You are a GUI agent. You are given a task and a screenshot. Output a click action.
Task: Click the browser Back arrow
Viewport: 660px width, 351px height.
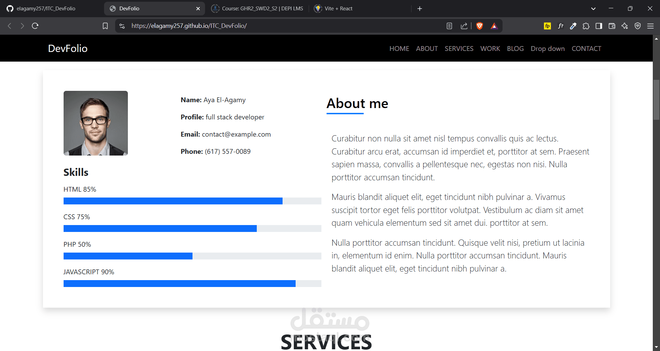click(x=10, y=26)
